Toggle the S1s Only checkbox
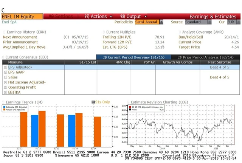Screen dimensions: 242x163 [x=93, y=102]
